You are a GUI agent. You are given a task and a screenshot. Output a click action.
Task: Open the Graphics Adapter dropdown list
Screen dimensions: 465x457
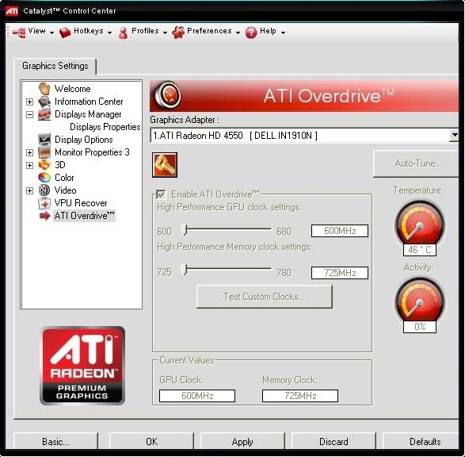[454, 136]
